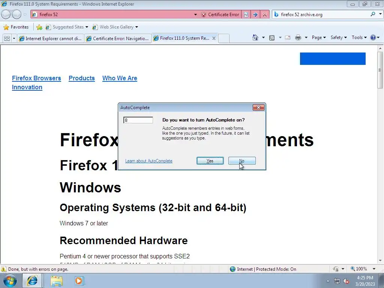This screenshot has width=384, height=288.
Task: Select the Firefox 111.0 System Requirements tab
Action: click(x=181, y=38)
